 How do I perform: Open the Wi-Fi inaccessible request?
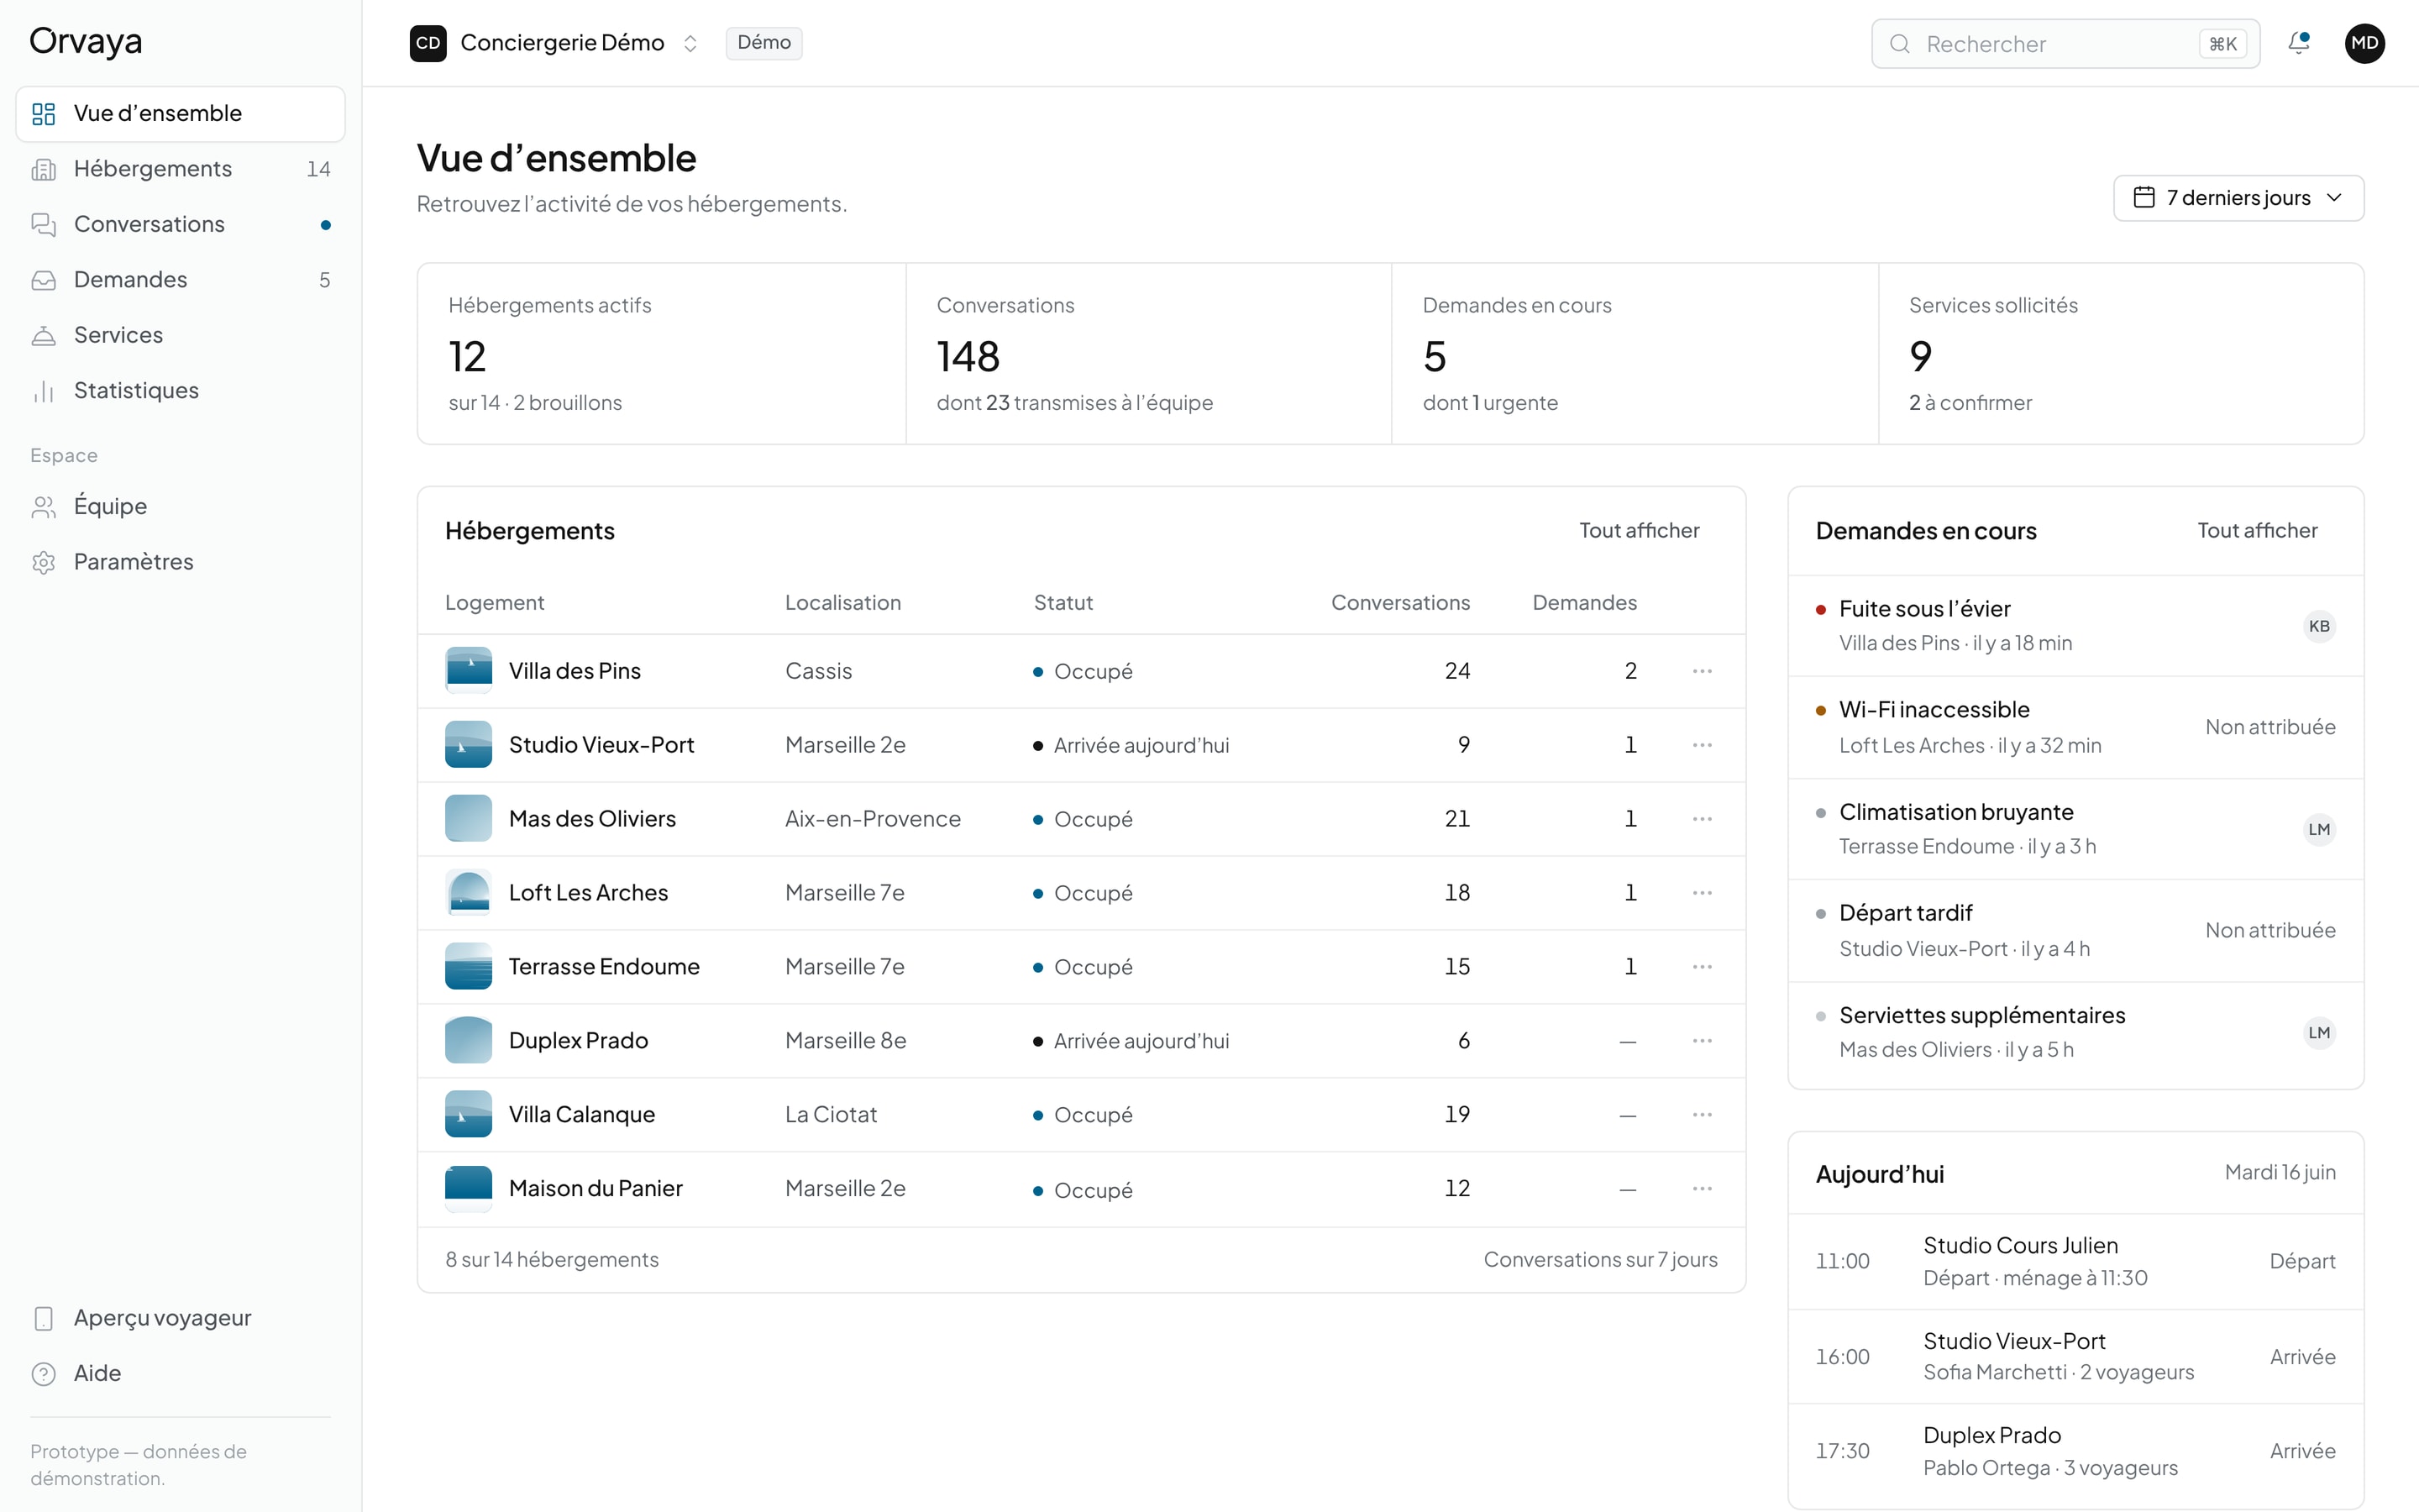tap(2075, 727)
